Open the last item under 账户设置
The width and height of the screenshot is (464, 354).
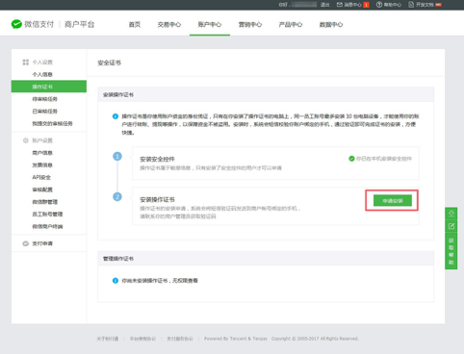click(47, 226)
